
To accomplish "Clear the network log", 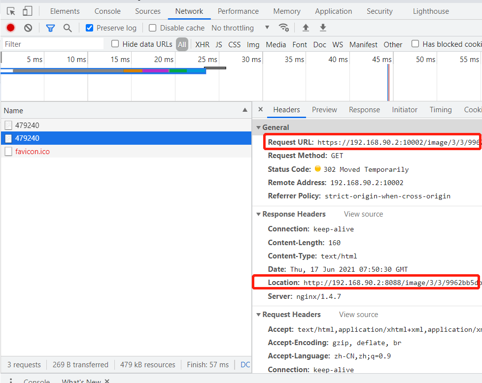I will click(x=28, y=28).
